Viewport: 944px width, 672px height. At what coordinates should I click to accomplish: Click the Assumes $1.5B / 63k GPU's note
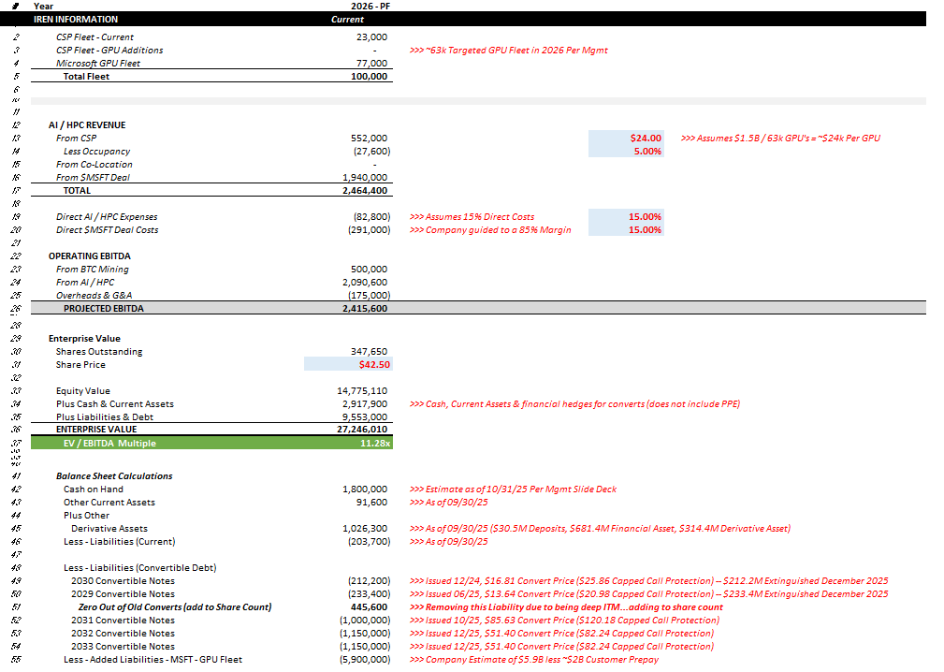[x=780, y=139]
